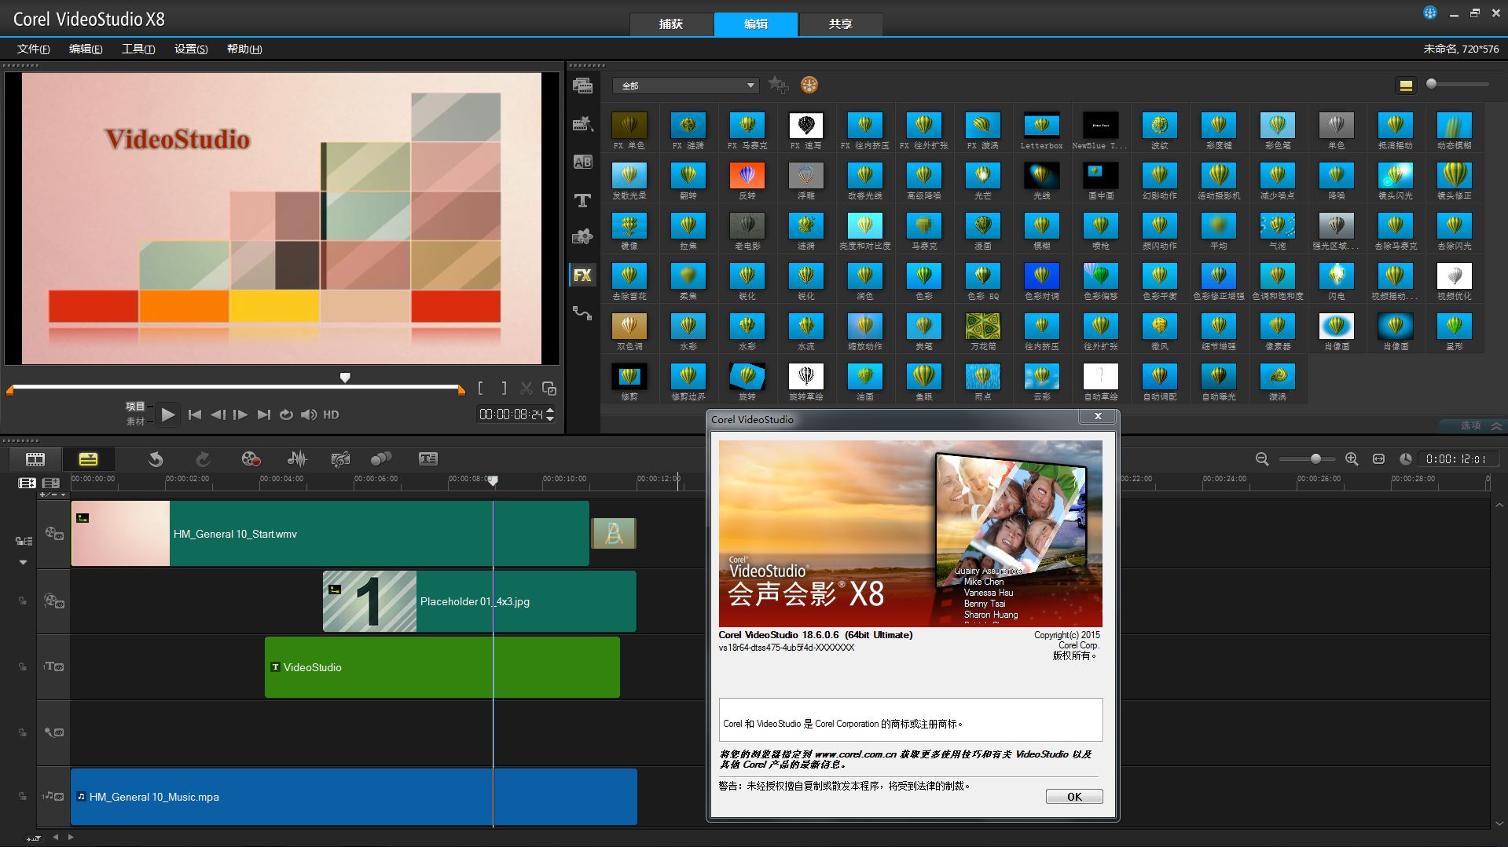Click Show All Visible Tracks icon
This screenshot has height=847, width=1508.
pos(27,483)
